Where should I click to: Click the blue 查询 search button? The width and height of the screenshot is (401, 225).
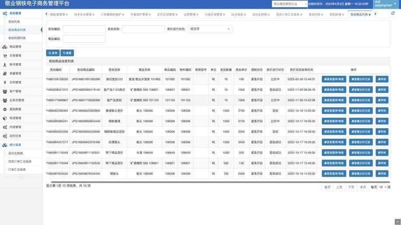(52, 53)
